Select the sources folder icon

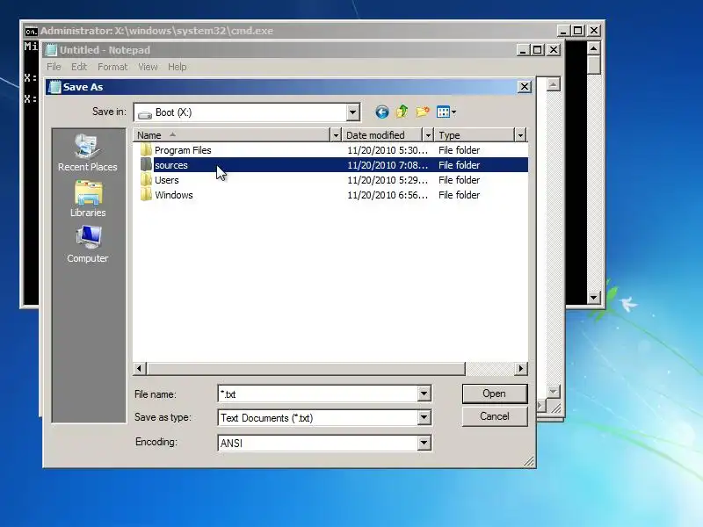[x=146, y=164]
